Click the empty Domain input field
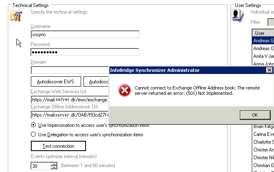 (x=70, y=70)
